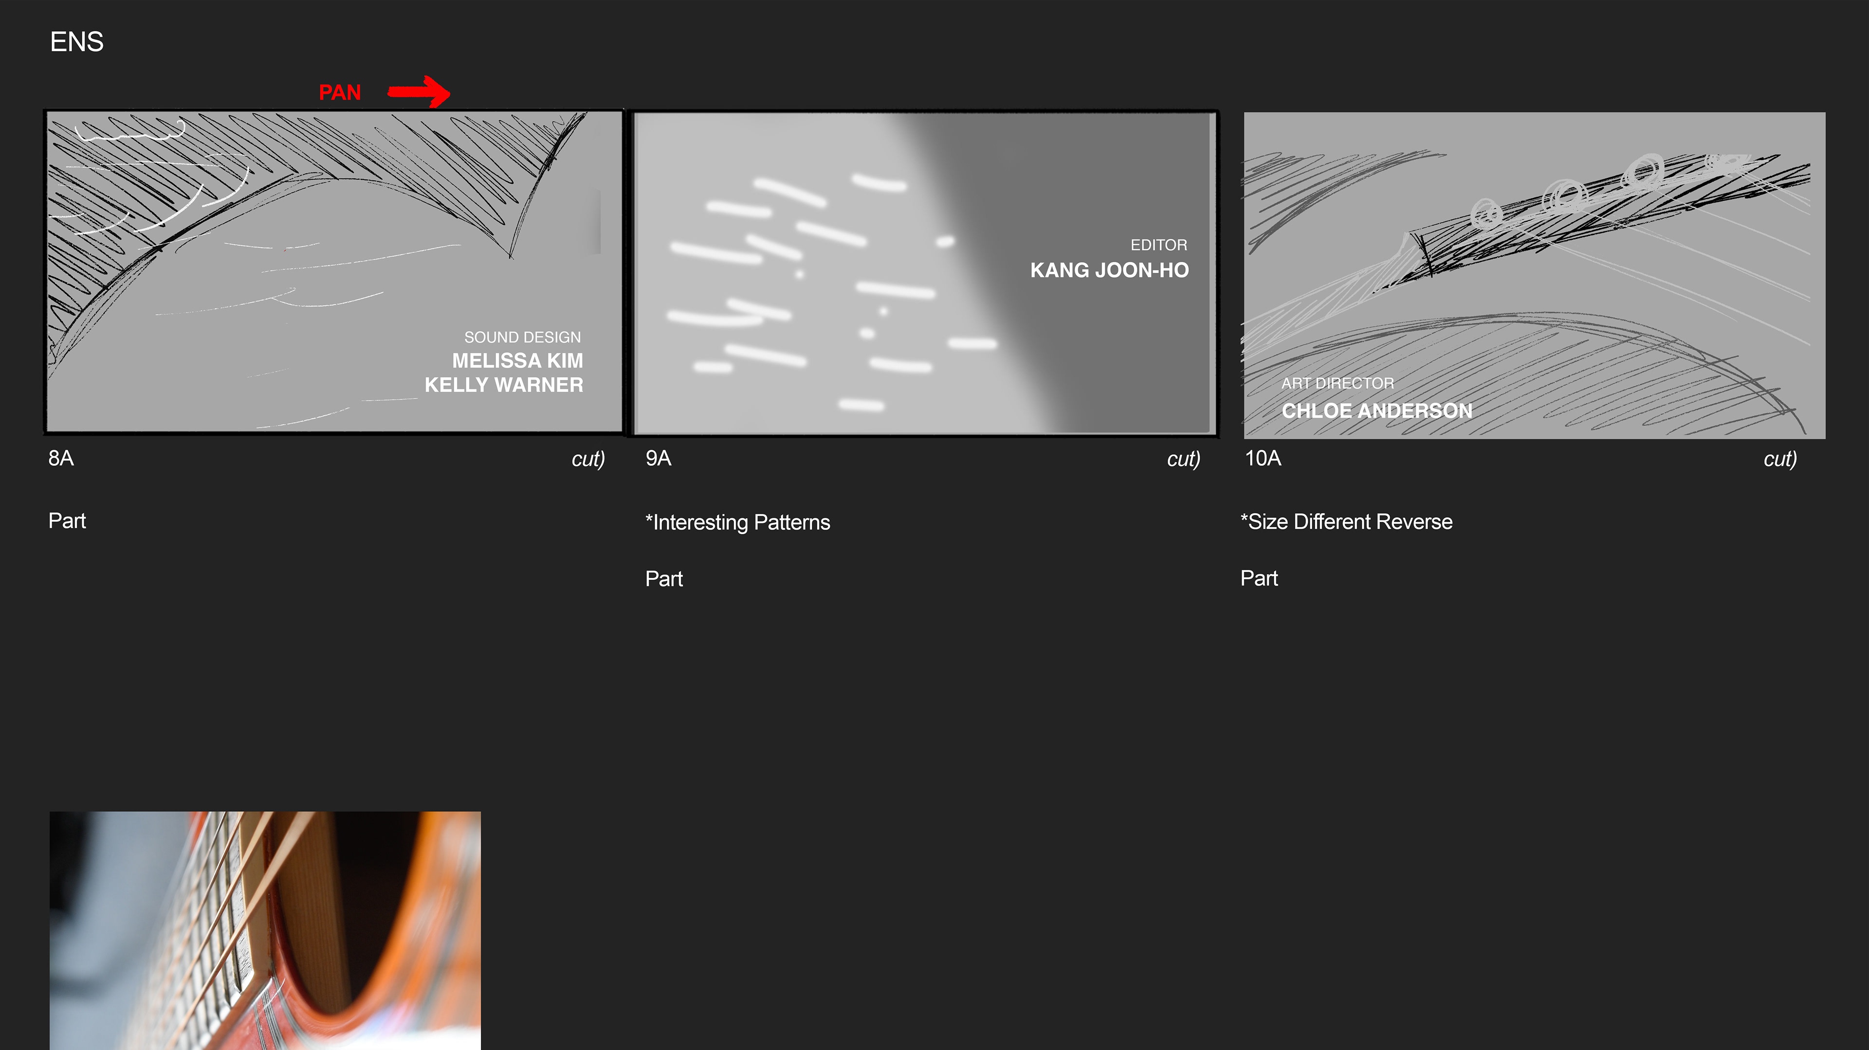Click the *Interesting Patterns note
Image resolution: width=1869 pixels, height=1050 pixels.
pos(737,522)
